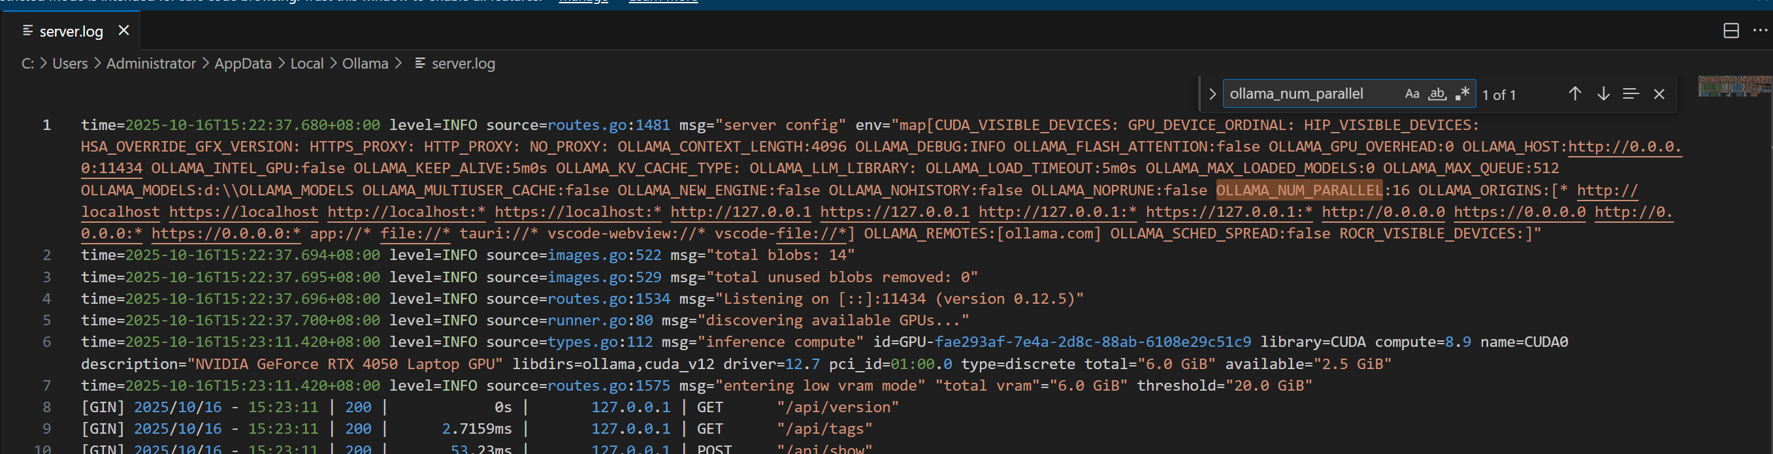Open the Local breadcrumb
The height and width of the screenshot is (454, 1773).
click(307, 63)
